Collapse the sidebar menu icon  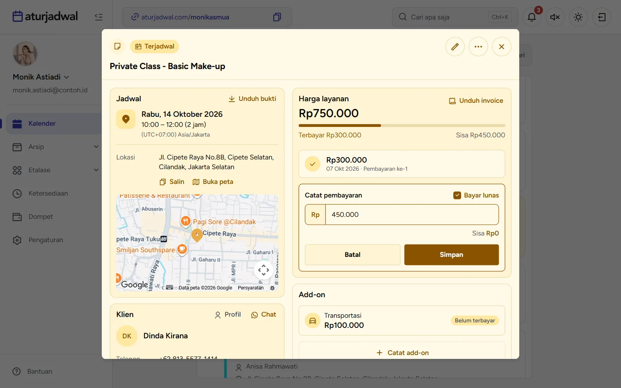(99, 17)
